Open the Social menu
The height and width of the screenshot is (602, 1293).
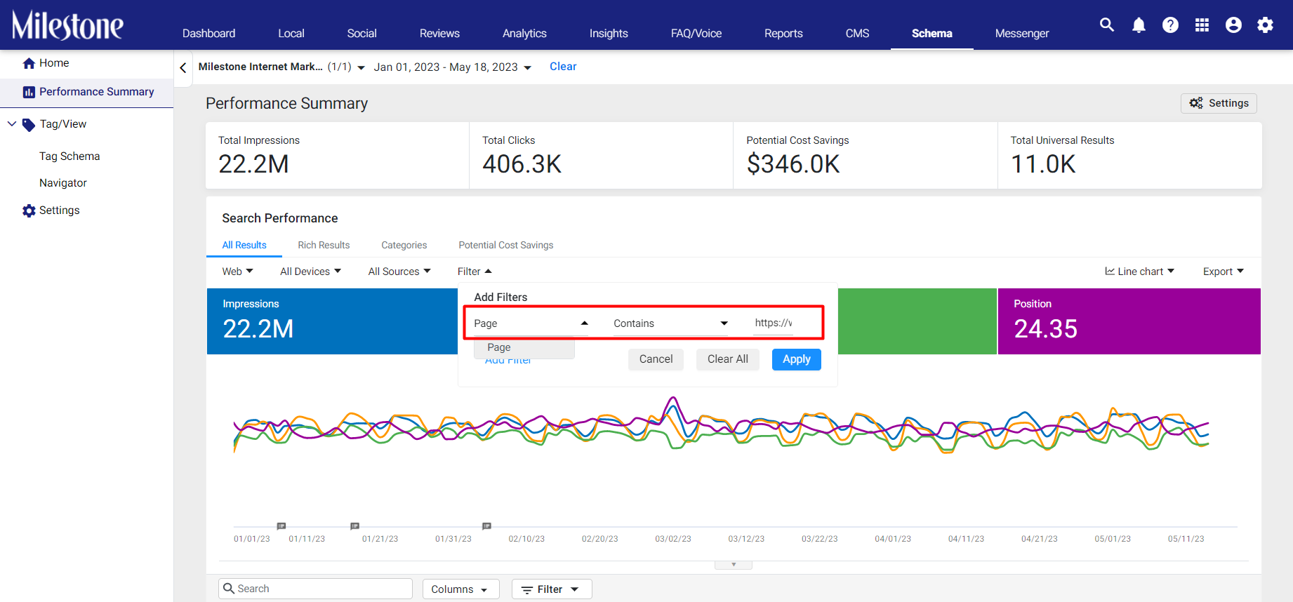tap(362, 33)
